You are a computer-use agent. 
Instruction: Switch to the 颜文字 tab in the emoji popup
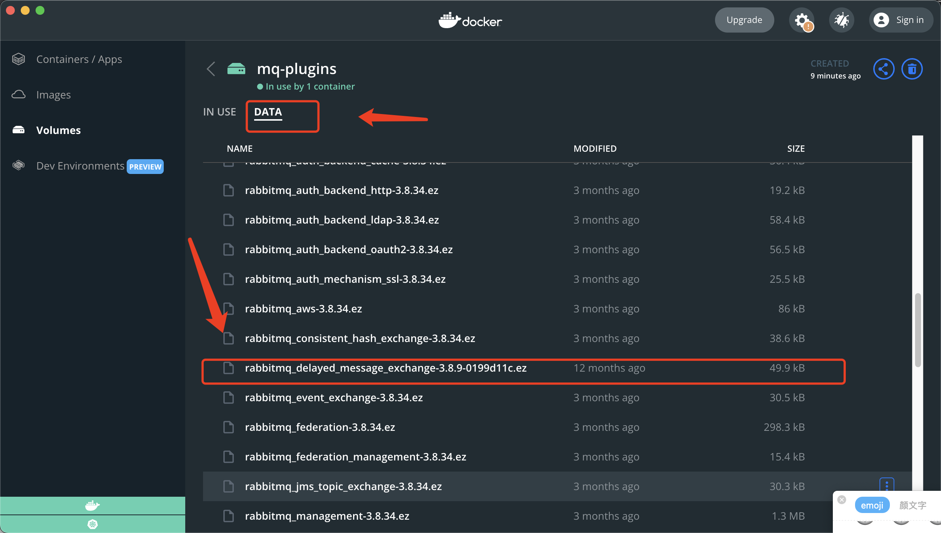tap(912, 505)
